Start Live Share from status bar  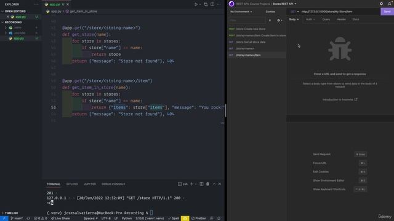tap(60, 219)
